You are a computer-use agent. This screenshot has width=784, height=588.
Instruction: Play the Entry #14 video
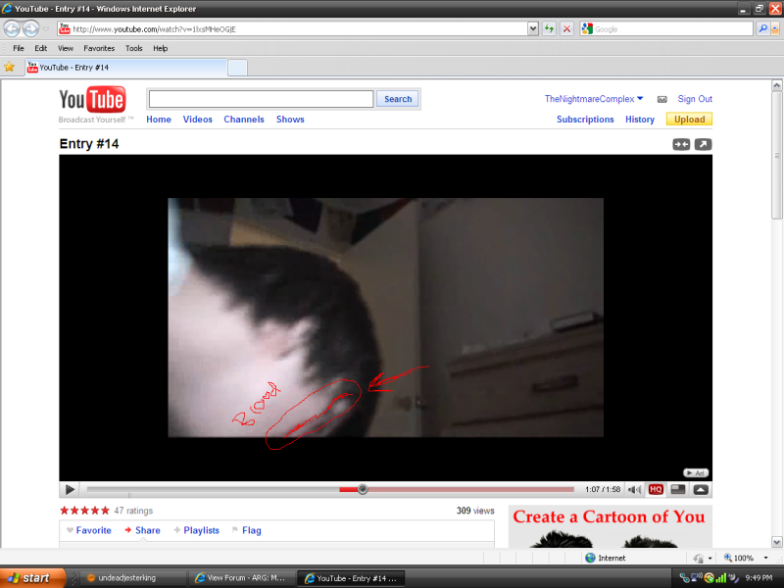[70, 489]
